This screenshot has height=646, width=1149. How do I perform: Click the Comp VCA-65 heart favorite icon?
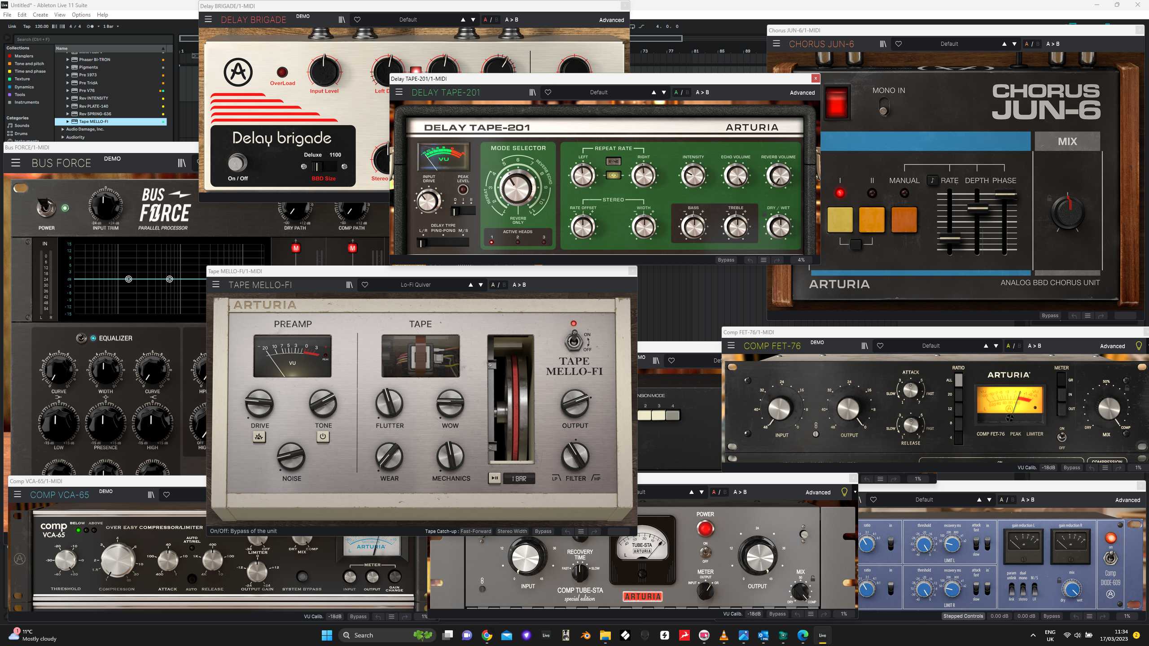tap(167, 494)
